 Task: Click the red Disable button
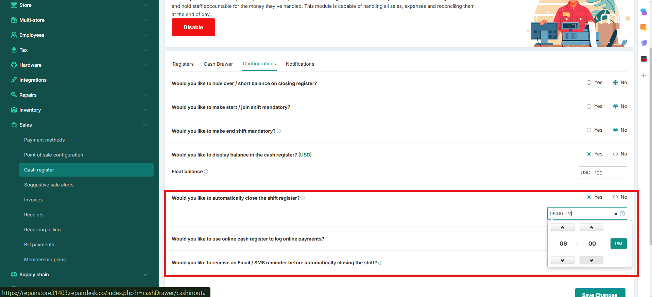point(193,27)
